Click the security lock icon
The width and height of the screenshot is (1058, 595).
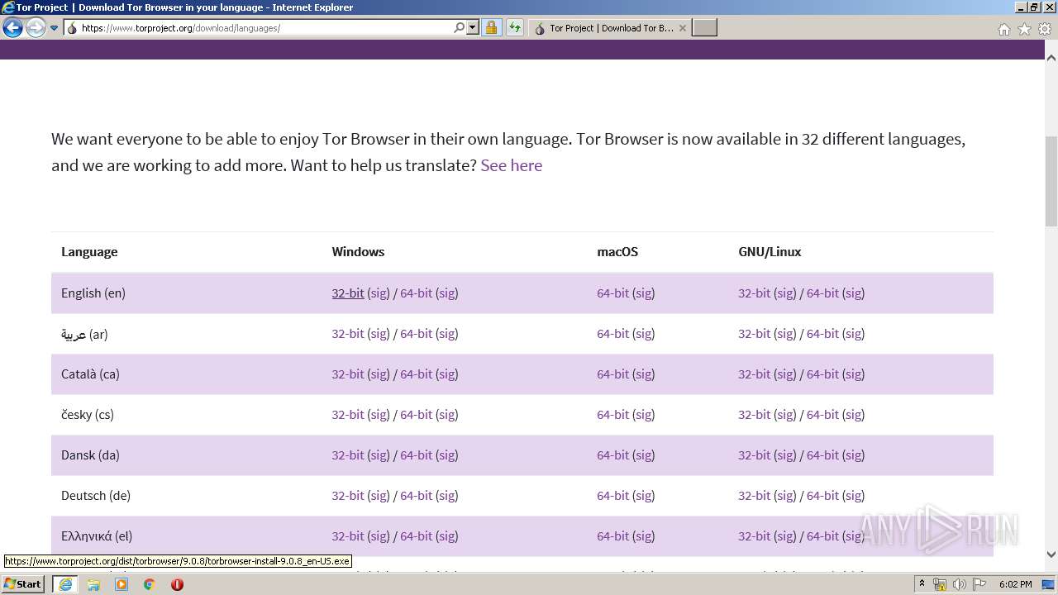pos(491,28)
